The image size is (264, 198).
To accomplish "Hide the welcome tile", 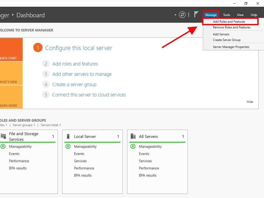I will click(250, 102).
